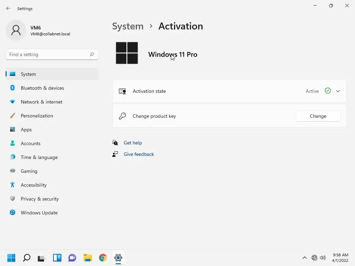Click the search magnifier in Find a setting
This screenshot has width=355, height=266.
tap(92, 54)
